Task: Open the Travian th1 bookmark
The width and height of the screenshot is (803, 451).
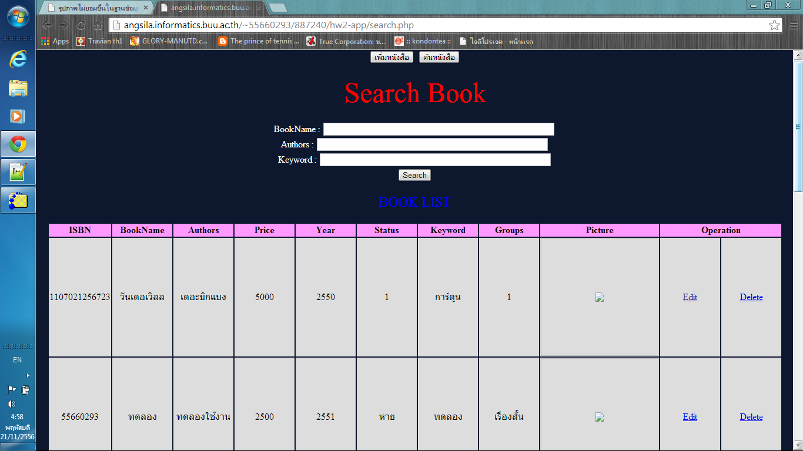Action: (99, 41)
